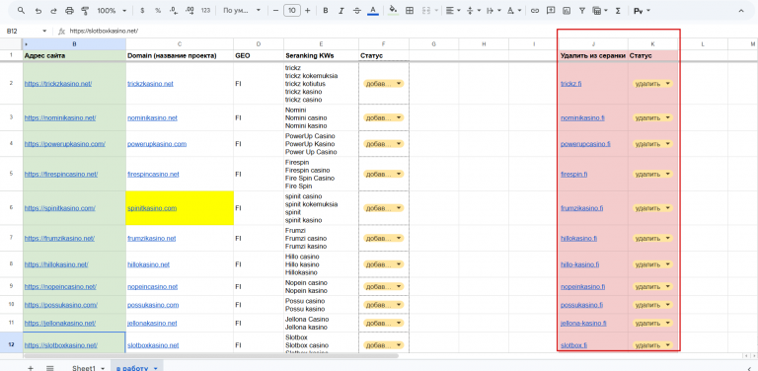Open the 123 number formats menu

pyautogui.click(x=206, y=11)
